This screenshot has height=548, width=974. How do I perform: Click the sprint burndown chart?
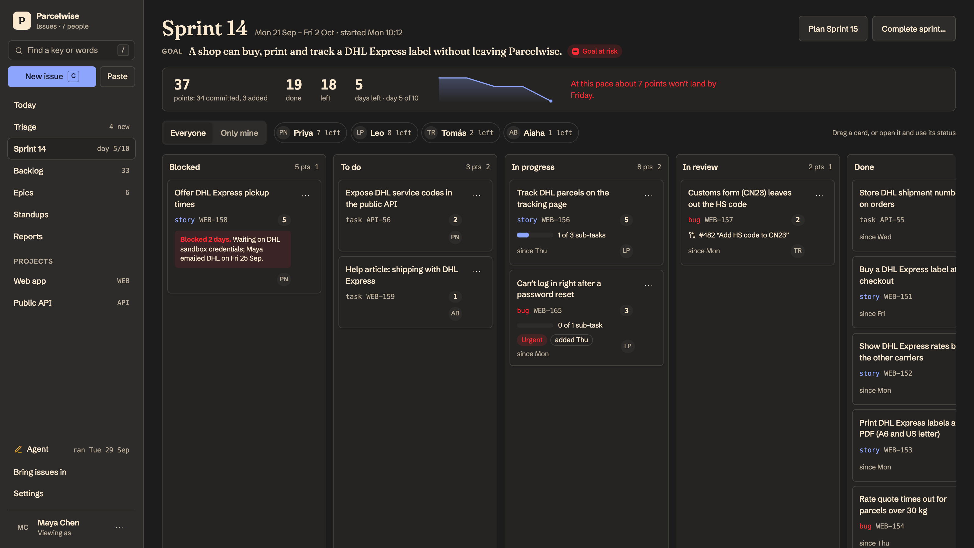(x=495, y=90)
